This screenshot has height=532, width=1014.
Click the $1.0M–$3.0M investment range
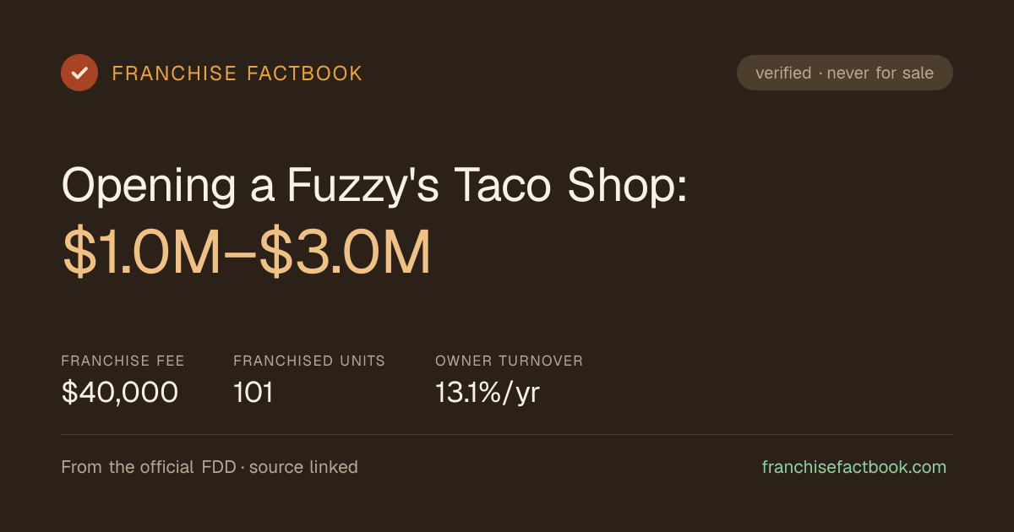pyautogui.click(x=247, y=252)
